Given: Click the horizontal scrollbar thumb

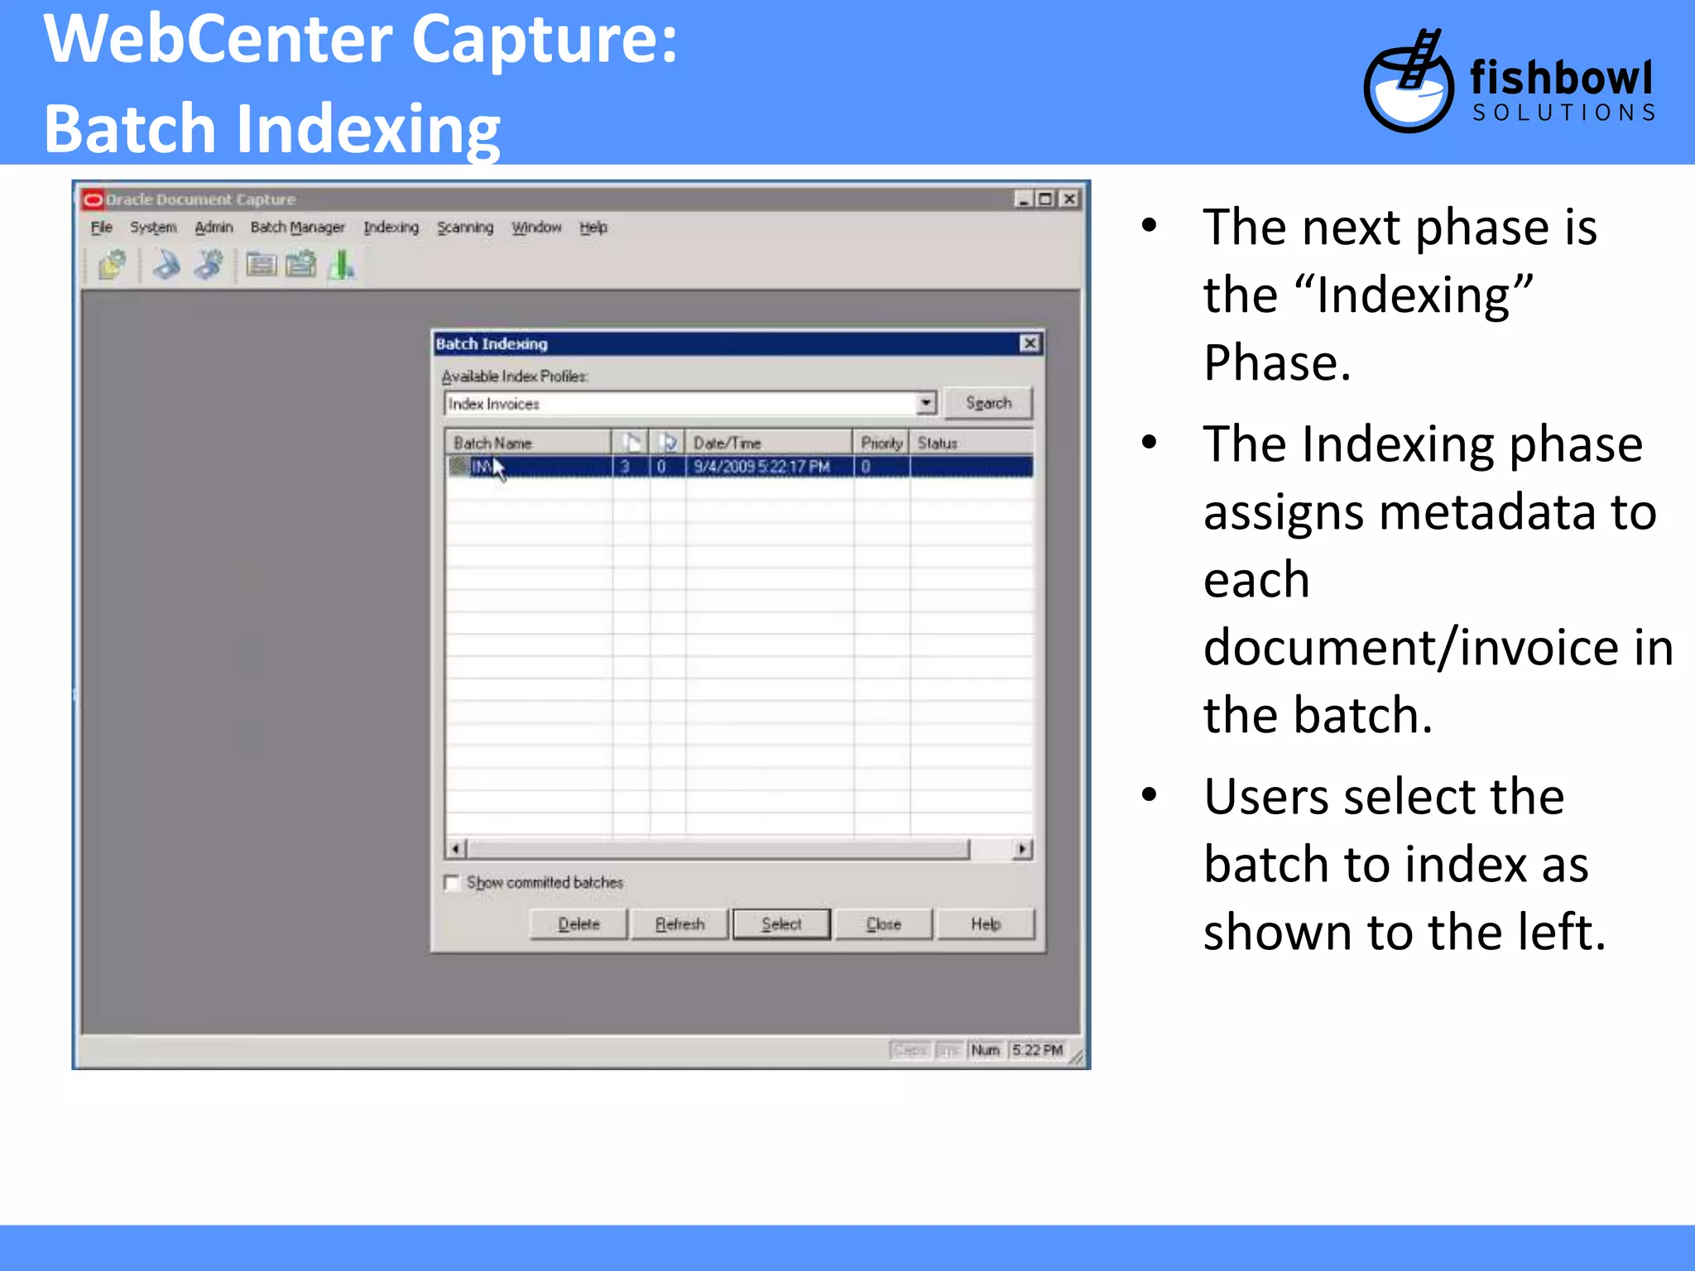Looking at the screenshot, I should tap(718, 848).
